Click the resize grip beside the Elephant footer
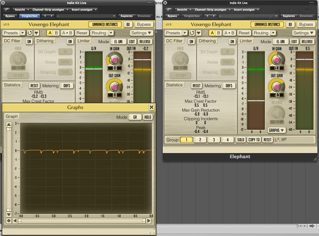319x236 pixels. click(315, 159)
